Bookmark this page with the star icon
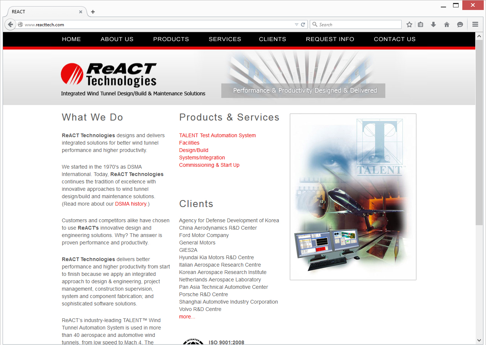This screenshot has height=345, width=486. tap(409, 24)
